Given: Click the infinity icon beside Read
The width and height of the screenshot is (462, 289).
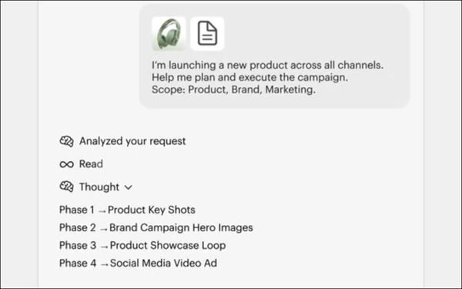Looking at the screenshot, I should (66, 164).
